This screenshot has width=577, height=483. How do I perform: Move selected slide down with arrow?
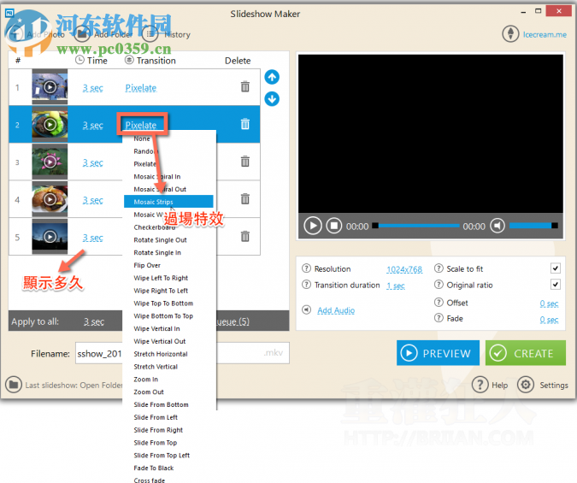coord(272,98)
